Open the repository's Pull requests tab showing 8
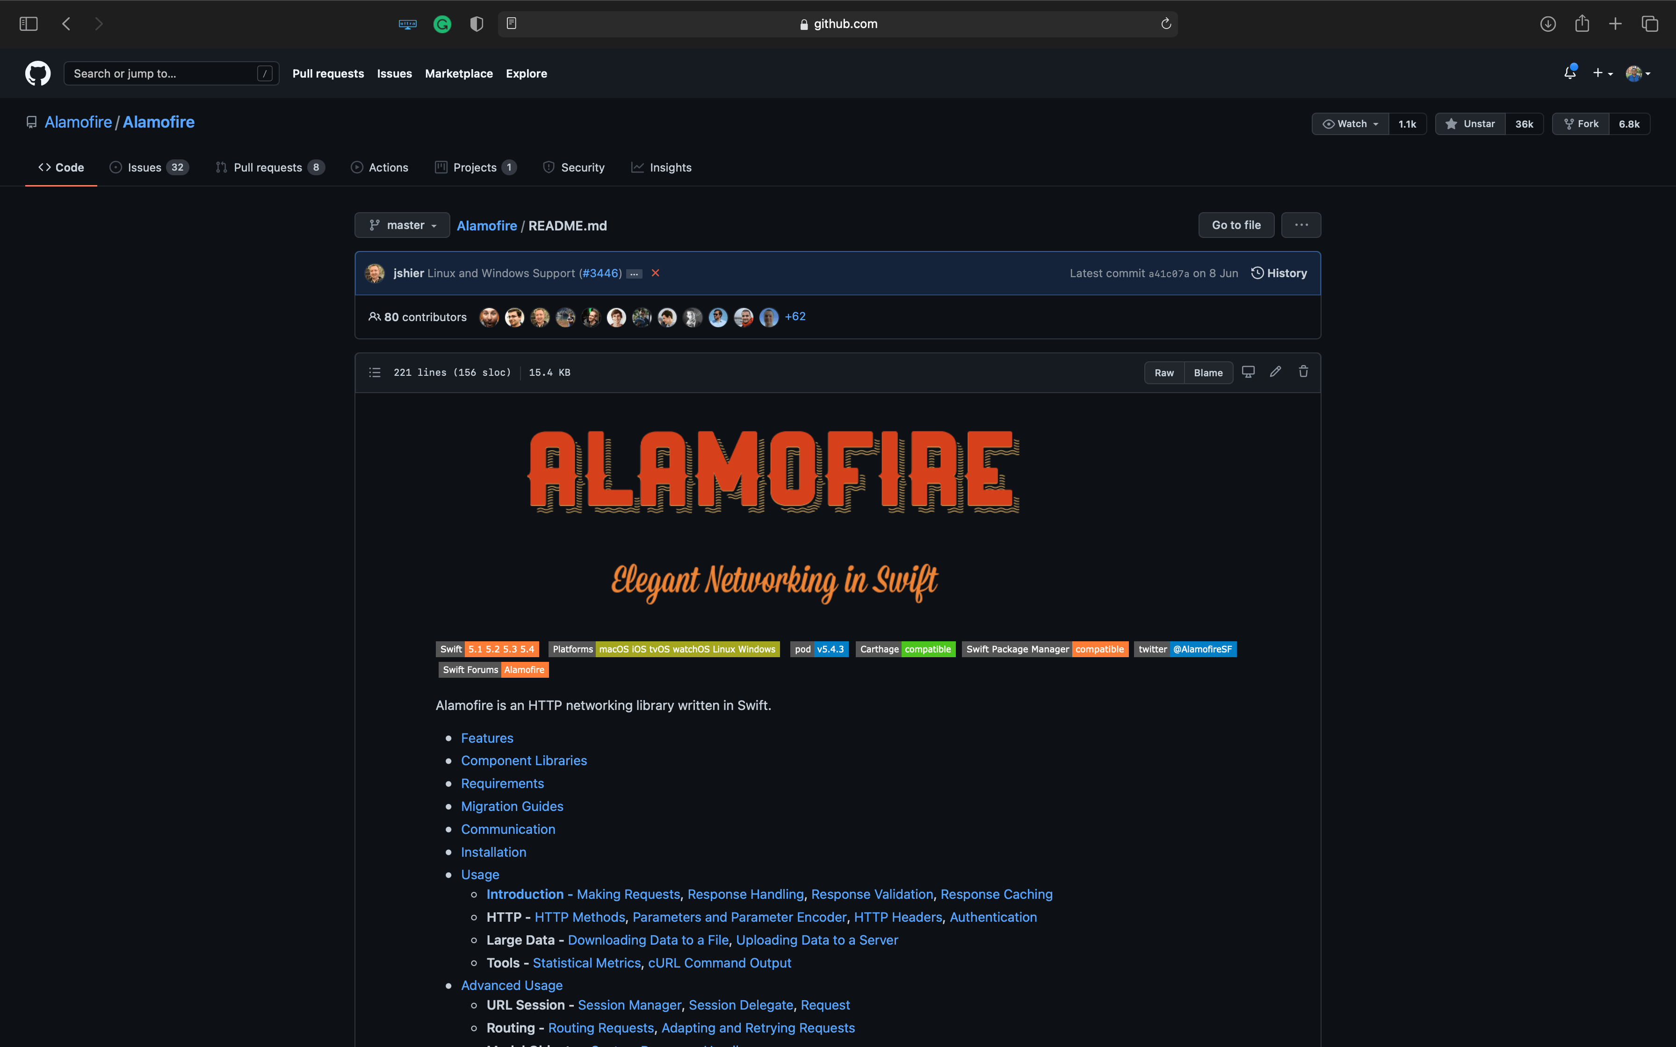 pyautogui.click(x=270, y=168)
